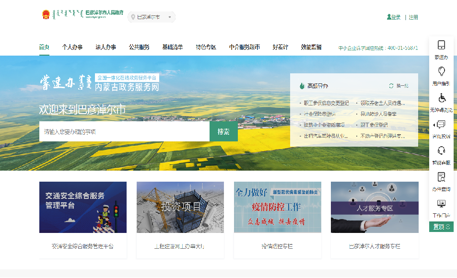
Task: Click the 高频导办 flame icon
Action: pyautogui.click(x=302, y=86)
